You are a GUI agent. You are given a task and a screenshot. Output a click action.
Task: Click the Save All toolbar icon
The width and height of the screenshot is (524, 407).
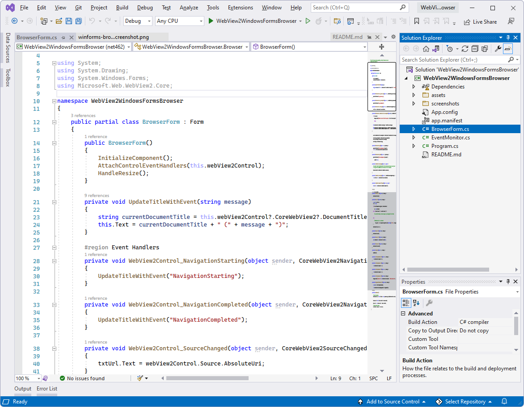(x=78, y=21)
